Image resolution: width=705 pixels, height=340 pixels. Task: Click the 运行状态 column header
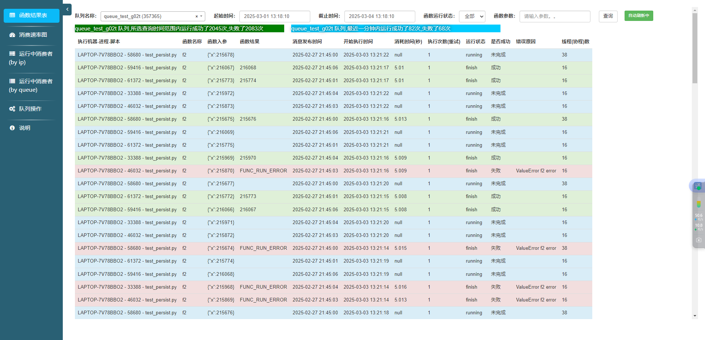[476, 42]
